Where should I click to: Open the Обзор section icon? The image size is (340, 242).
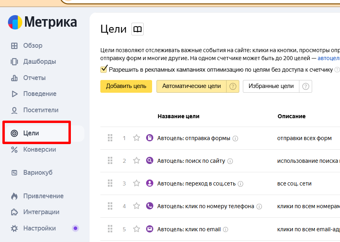pyautogui.click(x=14, y=46)
